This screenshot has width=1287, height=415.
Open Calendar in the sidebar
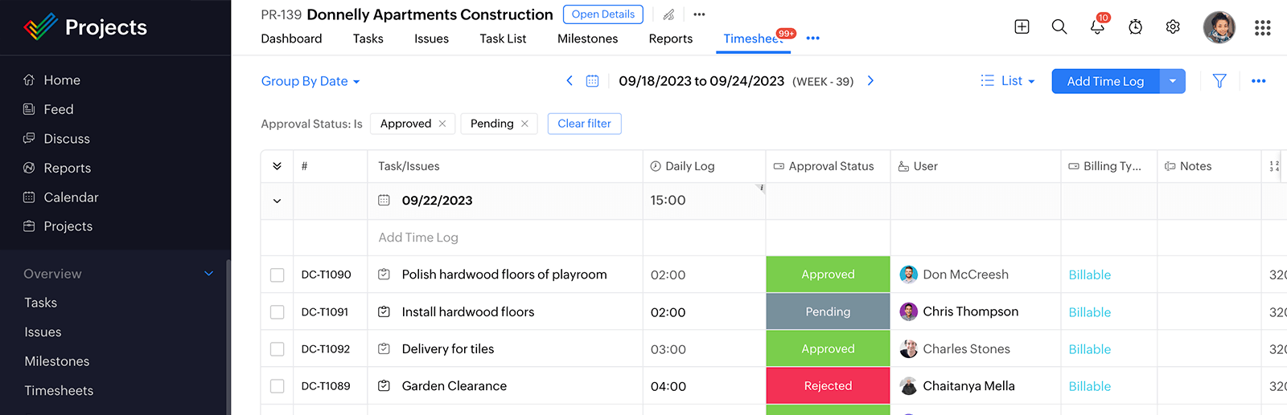71,197
